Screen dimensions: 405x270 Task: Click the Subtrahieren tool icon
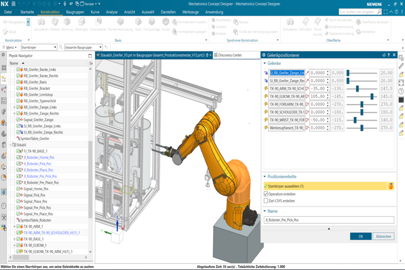98,22
